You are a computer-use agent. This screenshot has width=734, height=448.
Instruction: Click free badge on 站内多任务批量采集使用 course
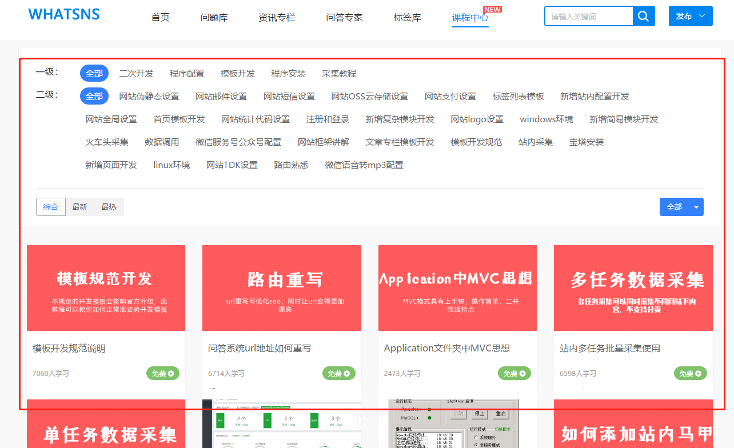pyautogui.click(x=691, y=373)
